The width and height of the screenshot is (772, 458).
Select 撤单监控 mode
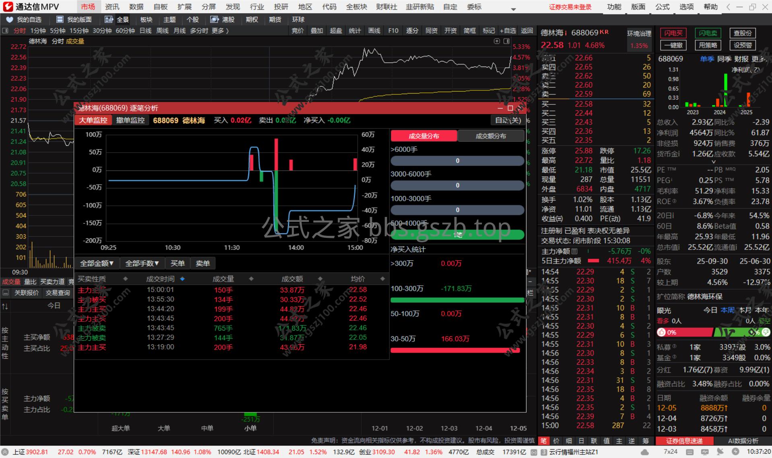pos(130,120)
